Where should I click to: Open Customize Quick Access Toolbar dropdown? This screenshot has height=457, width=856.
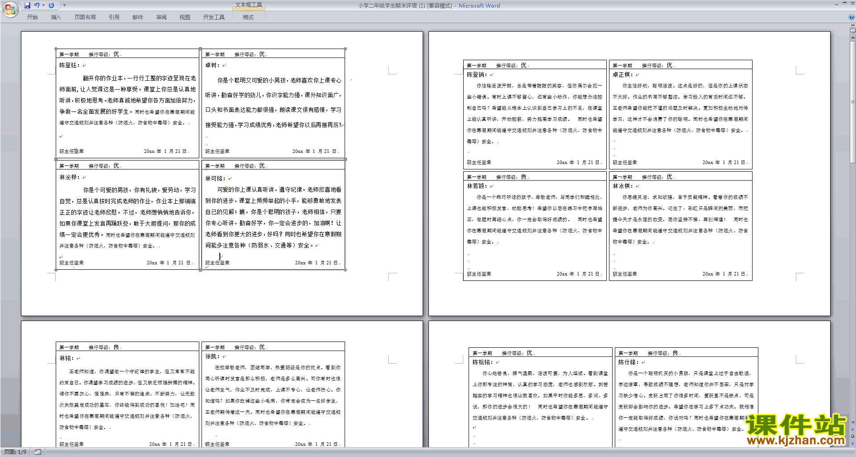pos(64,5)
